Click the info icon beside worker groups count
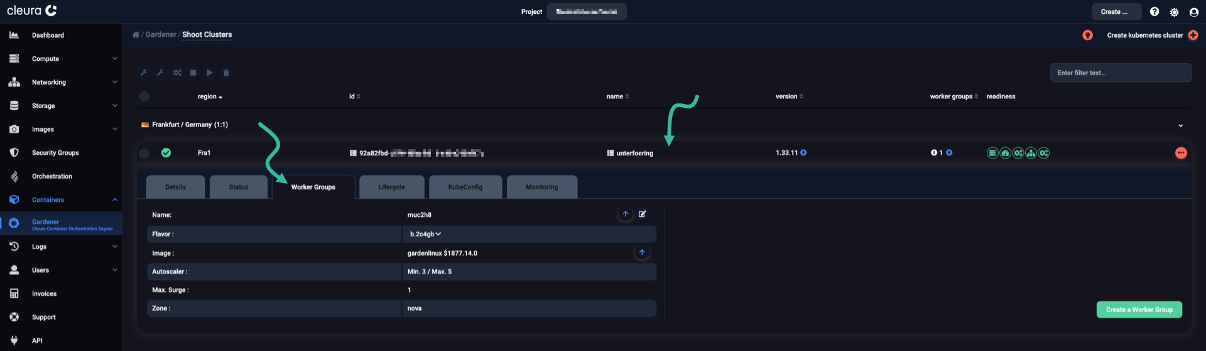The width and height of the screenshot is (1206, 351). (934, 153)
